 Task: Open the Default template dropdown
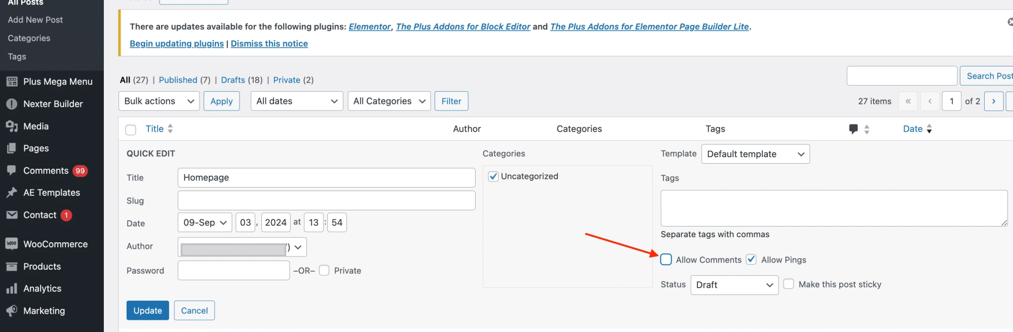pos(755,154)
